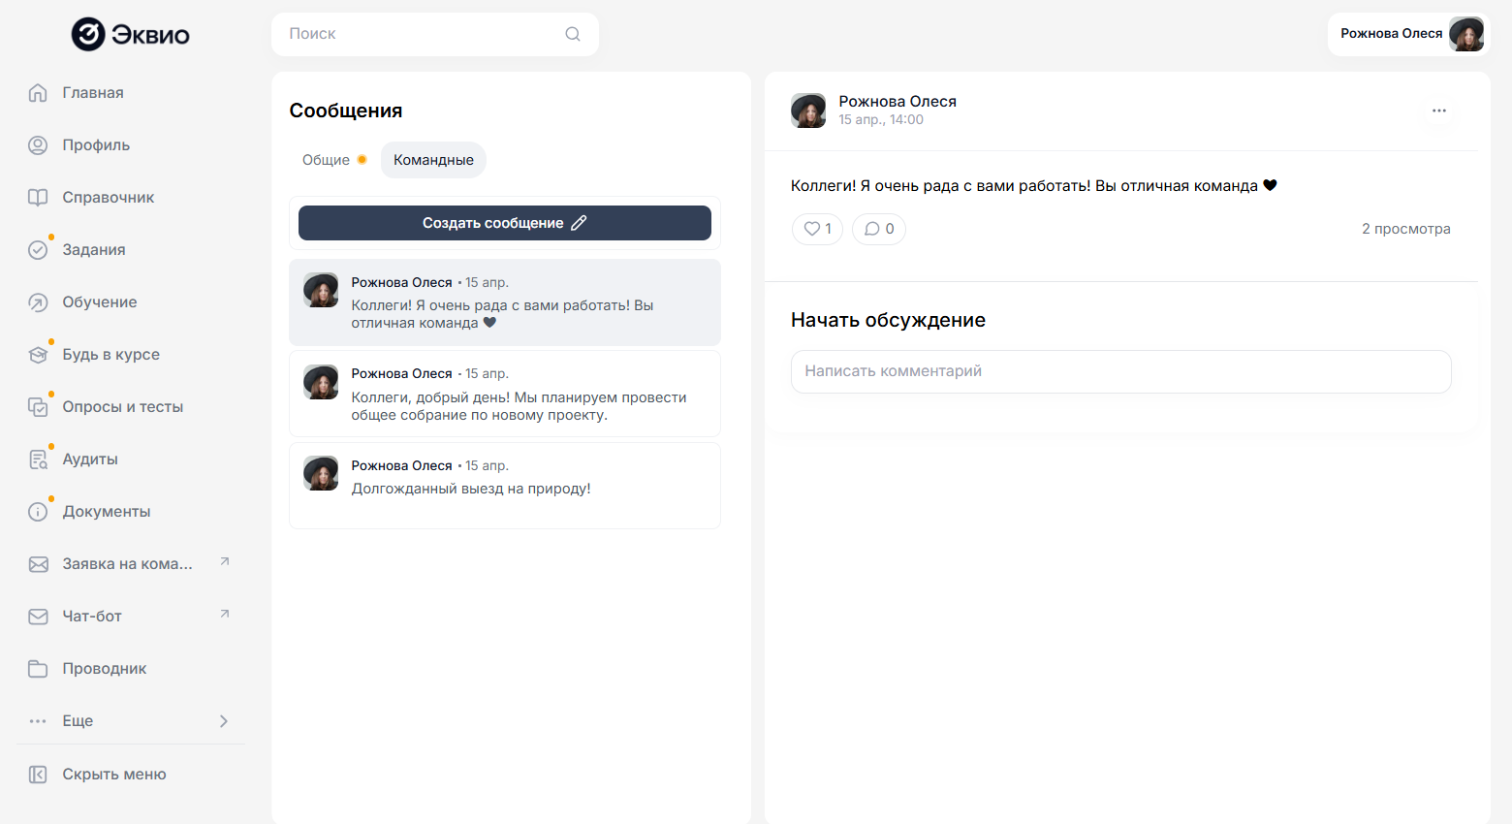Toggle the heart like on message
The image size is (1512, 824).
[812, 229]
